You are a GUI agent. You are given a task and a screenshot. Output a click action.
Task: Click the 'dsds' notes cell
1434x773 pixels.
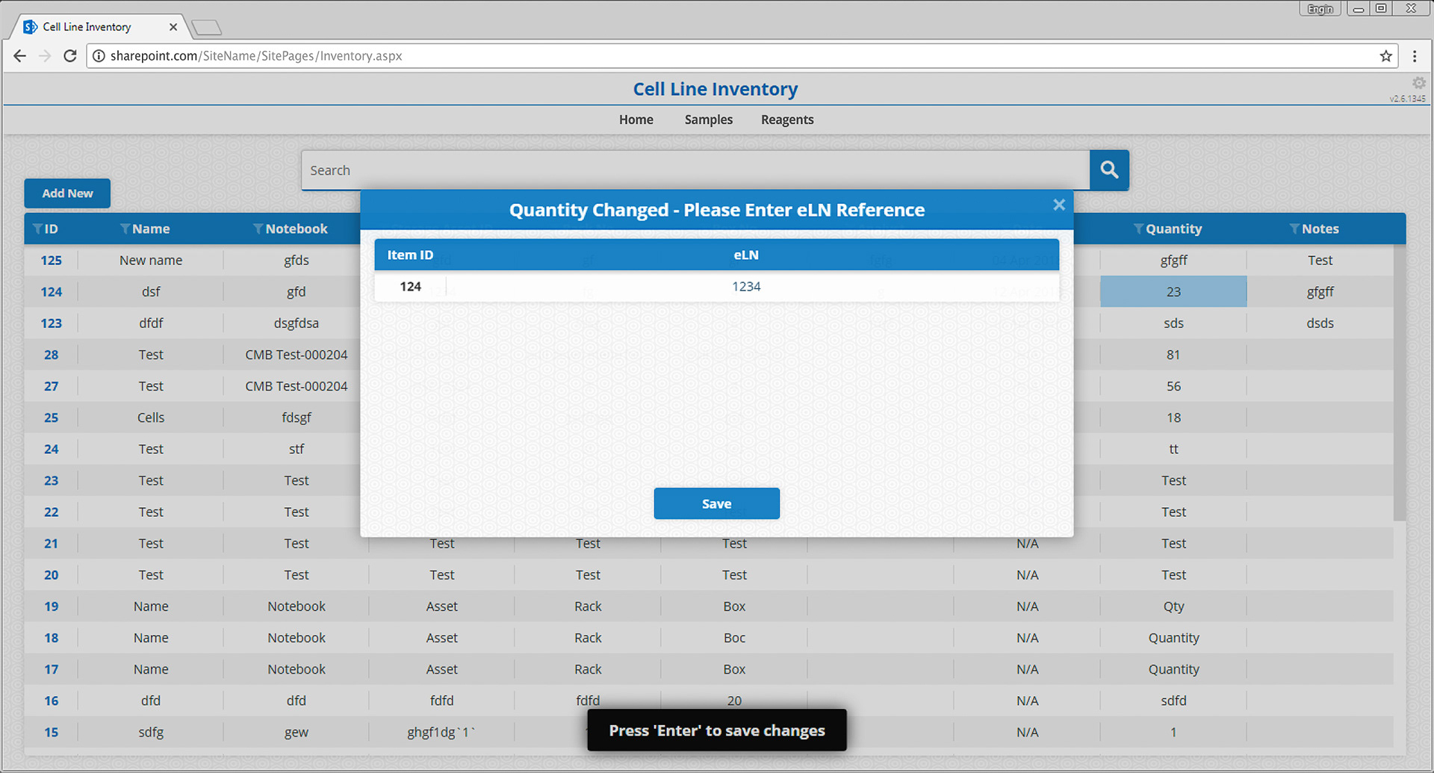pos(1320,323)
